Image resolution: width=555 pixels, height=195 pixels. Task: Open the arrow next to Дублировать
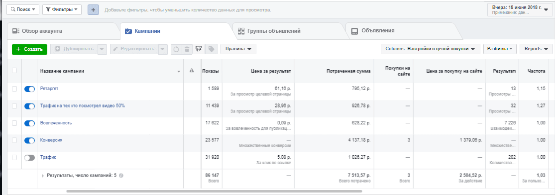[102, 49]
